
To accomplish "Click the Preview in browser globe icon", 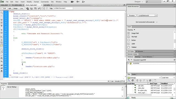I will (32, 9).
